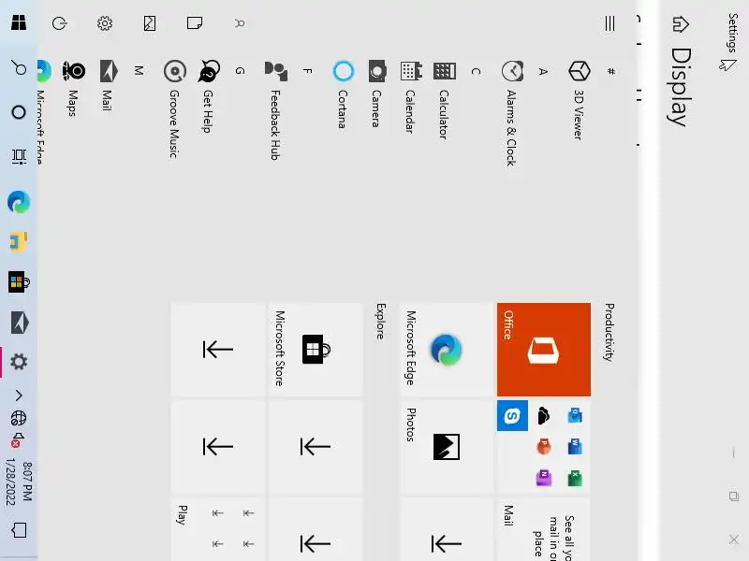This screenshot has width=749, height=561.
Task: Open the Outlook tile icon
Action: (x=575, y=415)
